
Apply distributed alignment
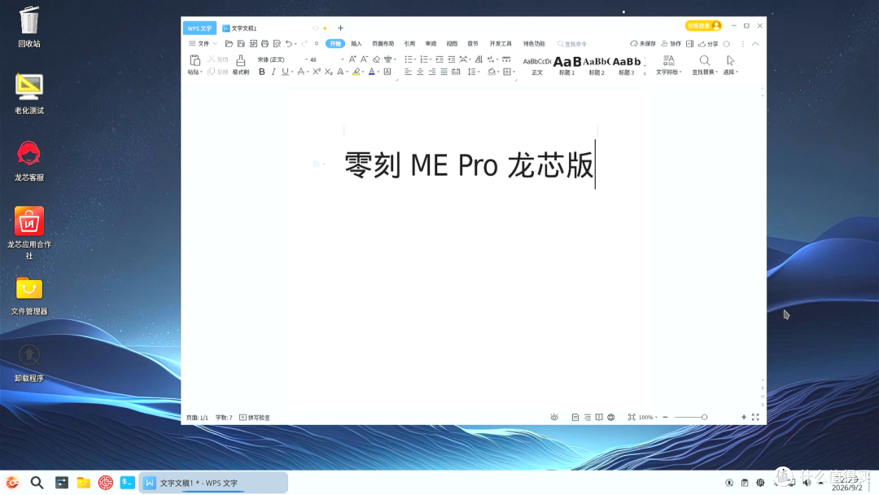(456, 72)
